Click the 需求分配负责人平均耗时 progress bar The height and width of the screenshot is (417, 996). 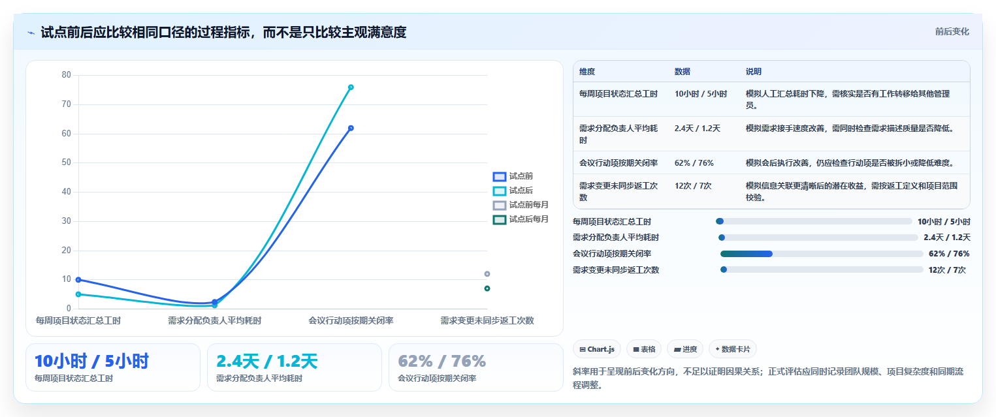tap(818, 238)
